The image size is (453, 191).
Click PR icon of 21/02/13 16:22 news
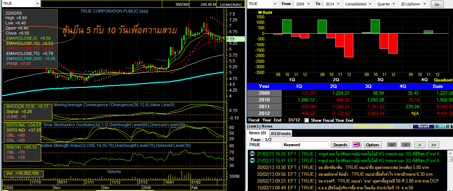point(252,154)
